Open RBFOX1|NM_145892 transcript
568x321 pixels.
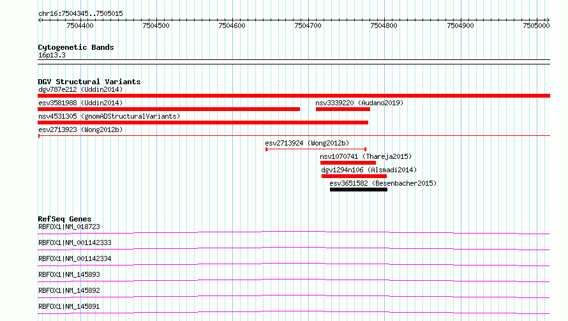point(69,290)
